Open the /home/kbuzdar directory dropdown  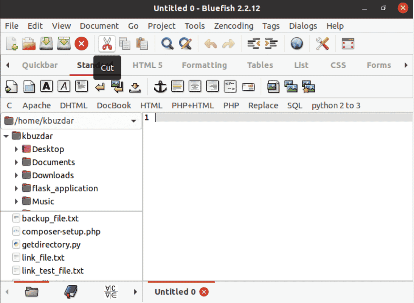coord(71,121)
